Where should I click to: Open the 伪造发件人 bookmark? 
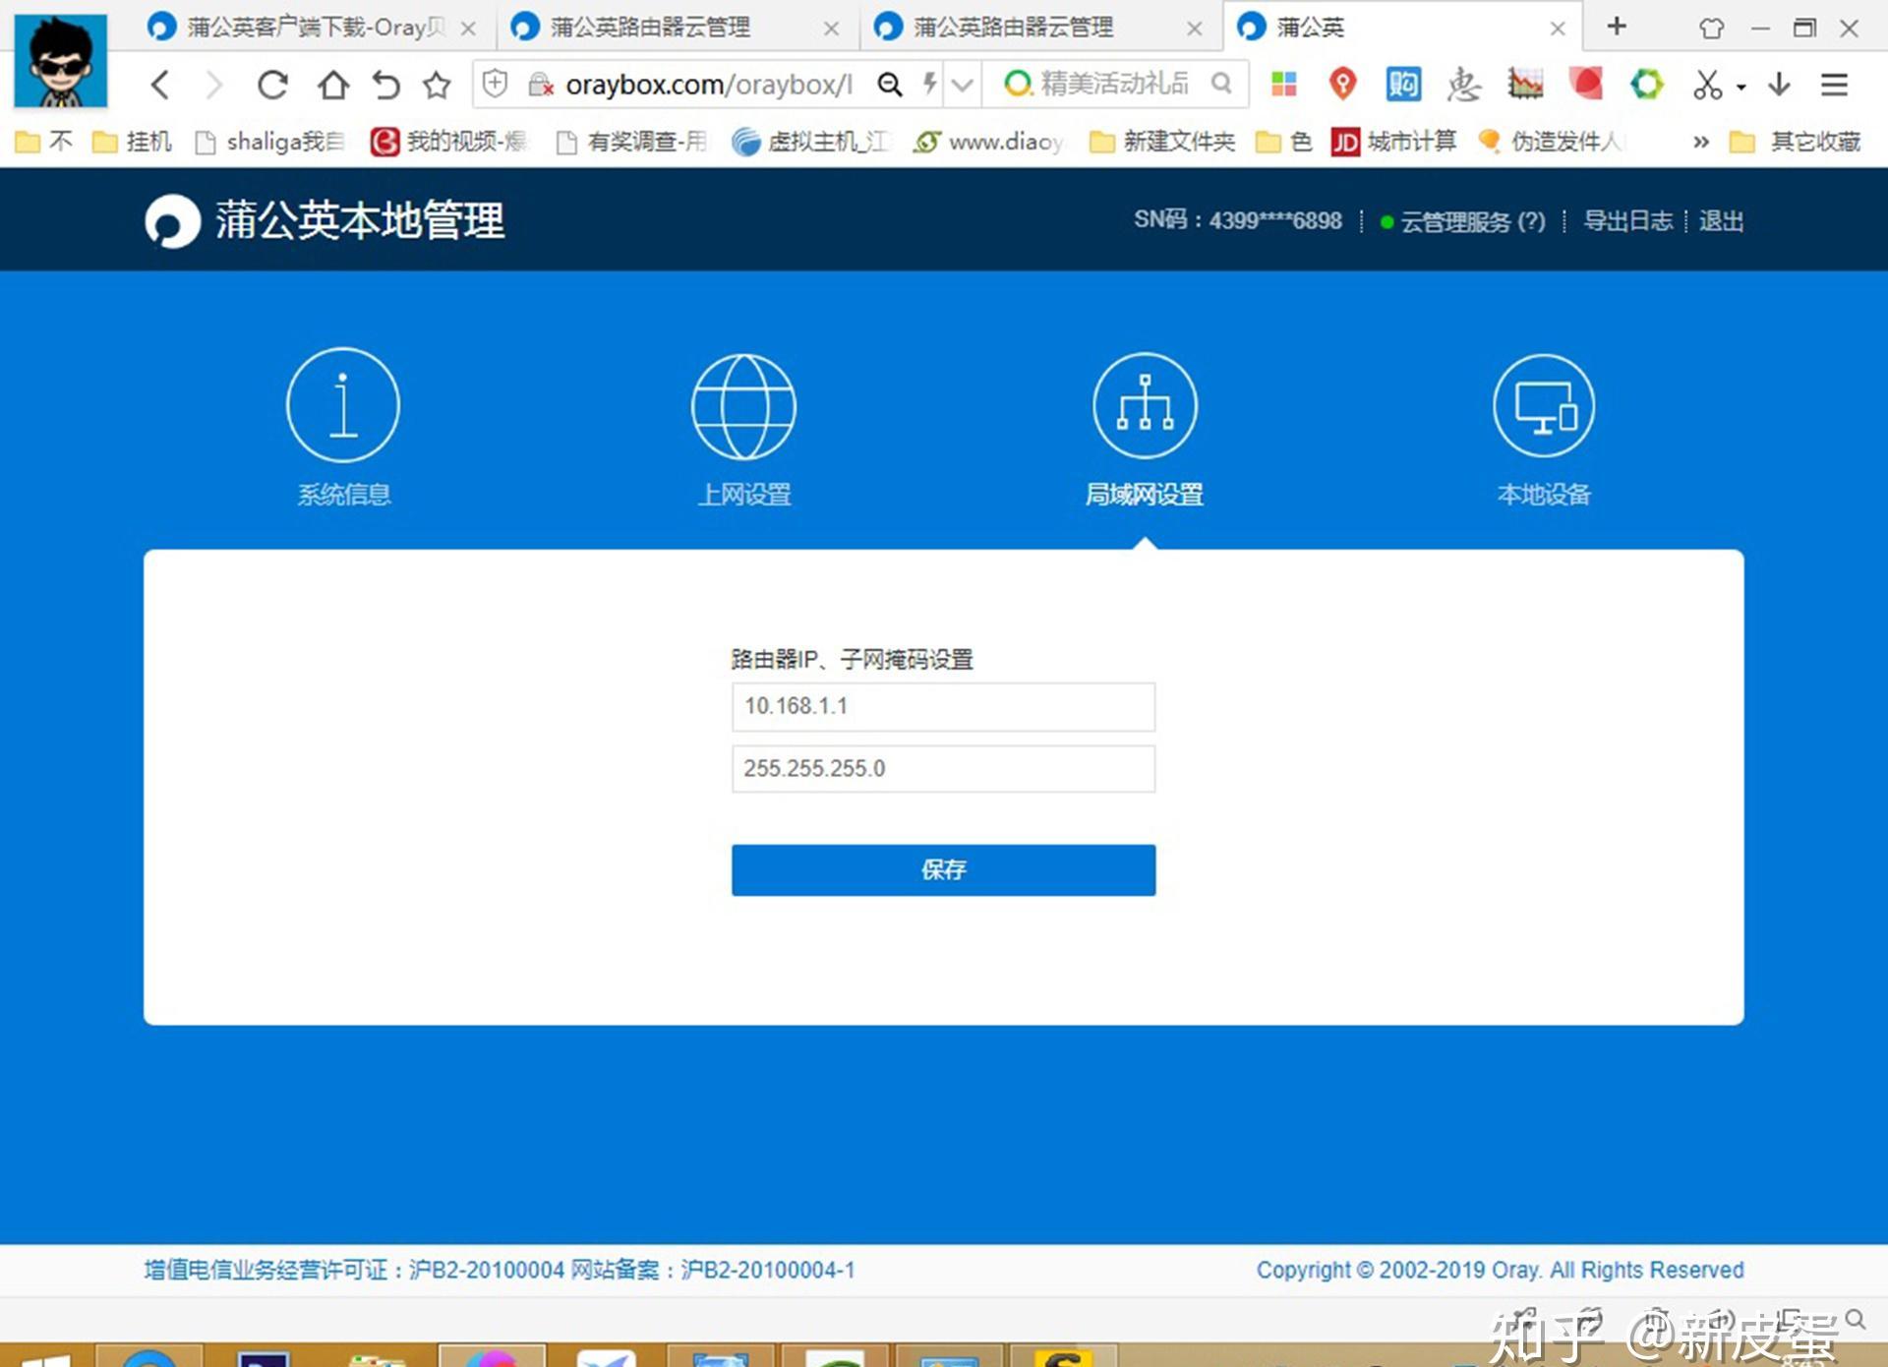(1551, 142)
